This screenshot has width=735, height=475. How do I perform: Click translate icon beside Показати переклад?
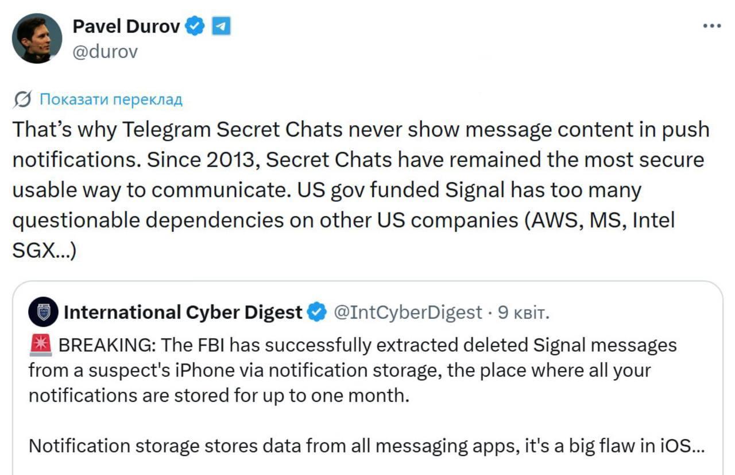click(x=22, y=100)
